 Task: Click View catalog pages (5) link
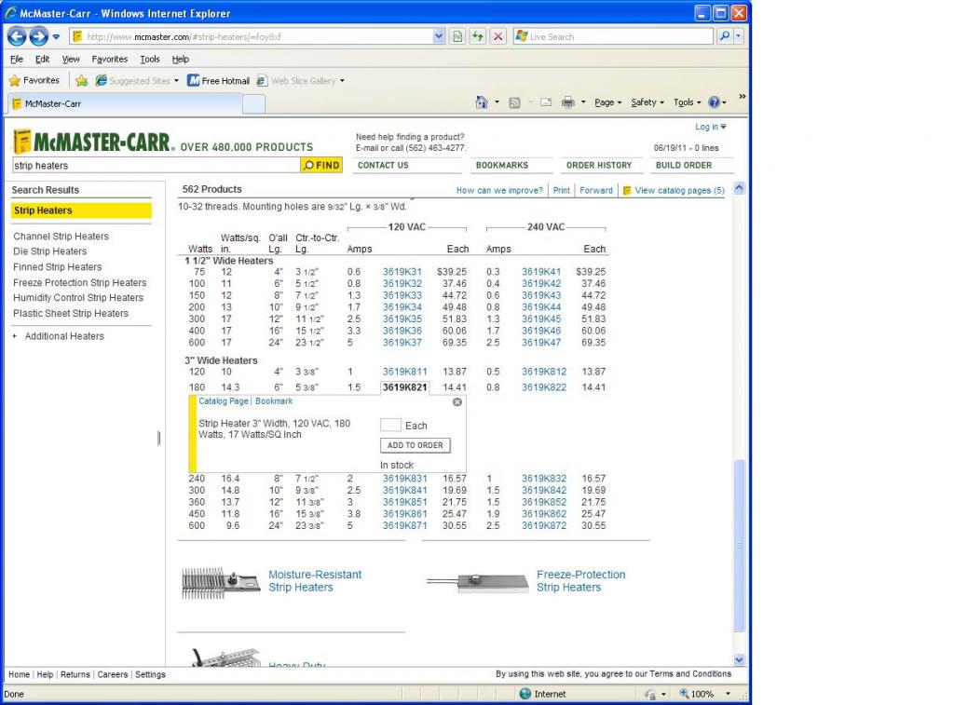679,190
